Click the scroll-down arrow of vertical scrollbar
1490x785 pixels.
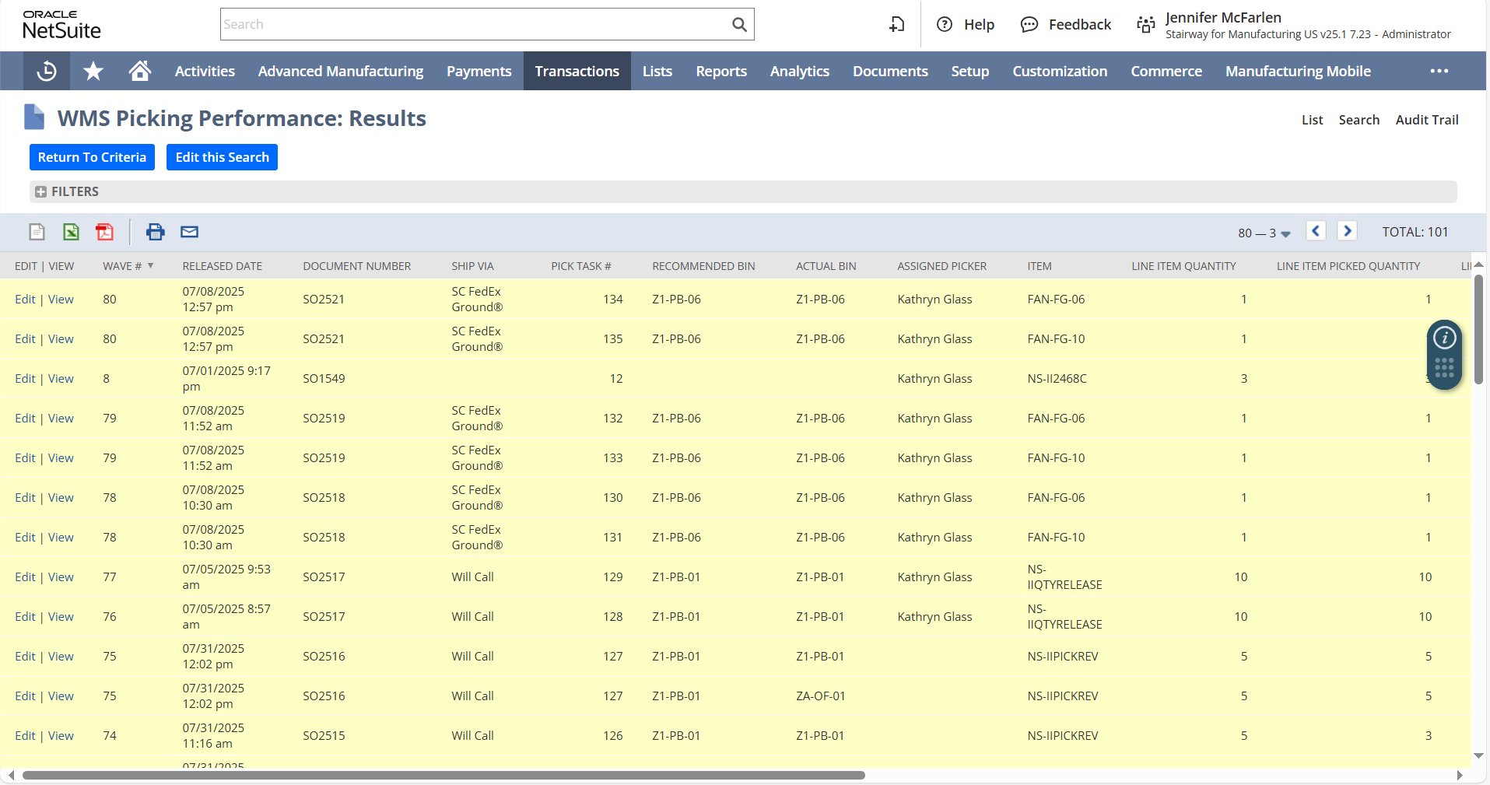tap(1478, 755)
